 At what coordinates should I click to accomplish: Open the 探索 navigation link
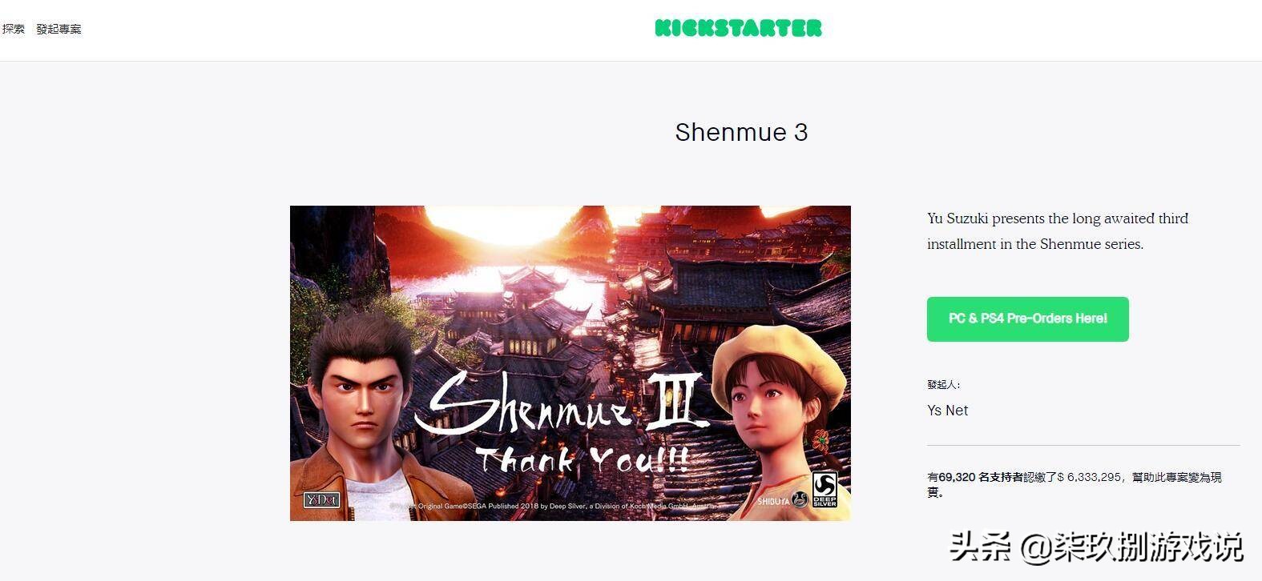coord(13,29)
